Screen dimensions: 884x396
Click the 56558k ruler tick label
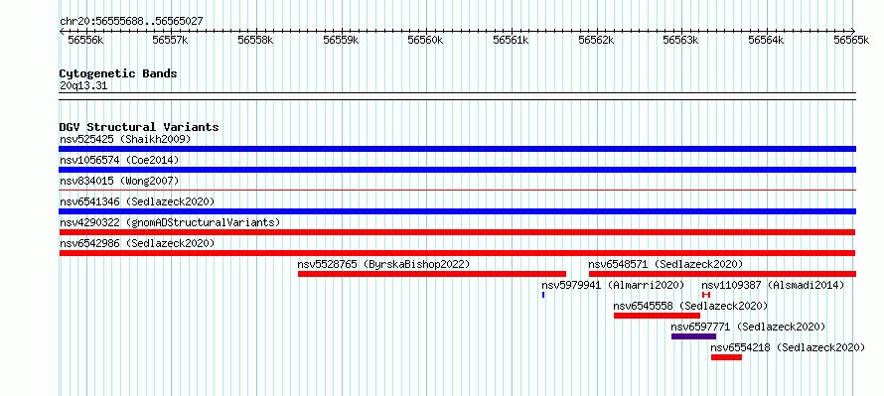click(x=255, y=40)
